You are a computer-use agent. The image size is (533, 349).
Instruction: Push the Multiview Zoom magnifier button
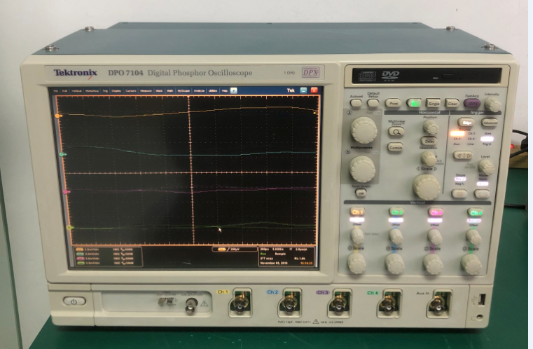click(x=396, y=131)
